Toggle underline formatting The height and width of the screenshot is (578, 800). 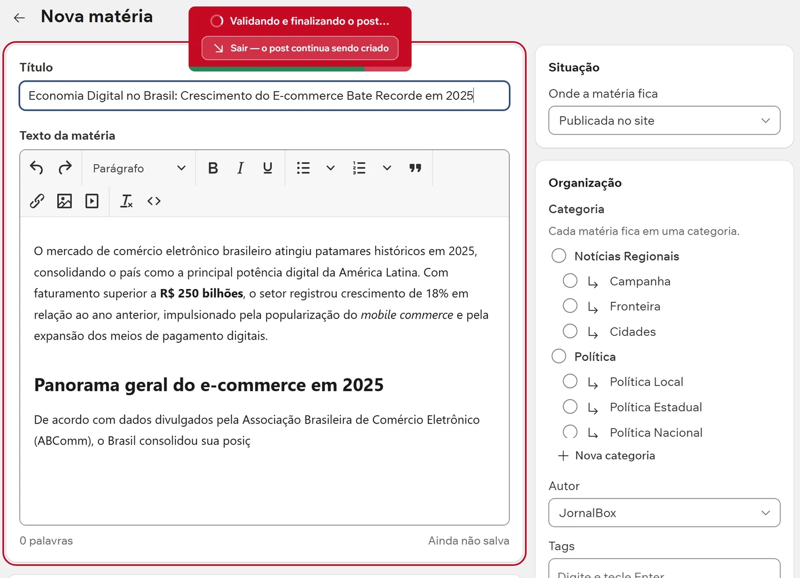pyautogui.click(x=267, y=168)
